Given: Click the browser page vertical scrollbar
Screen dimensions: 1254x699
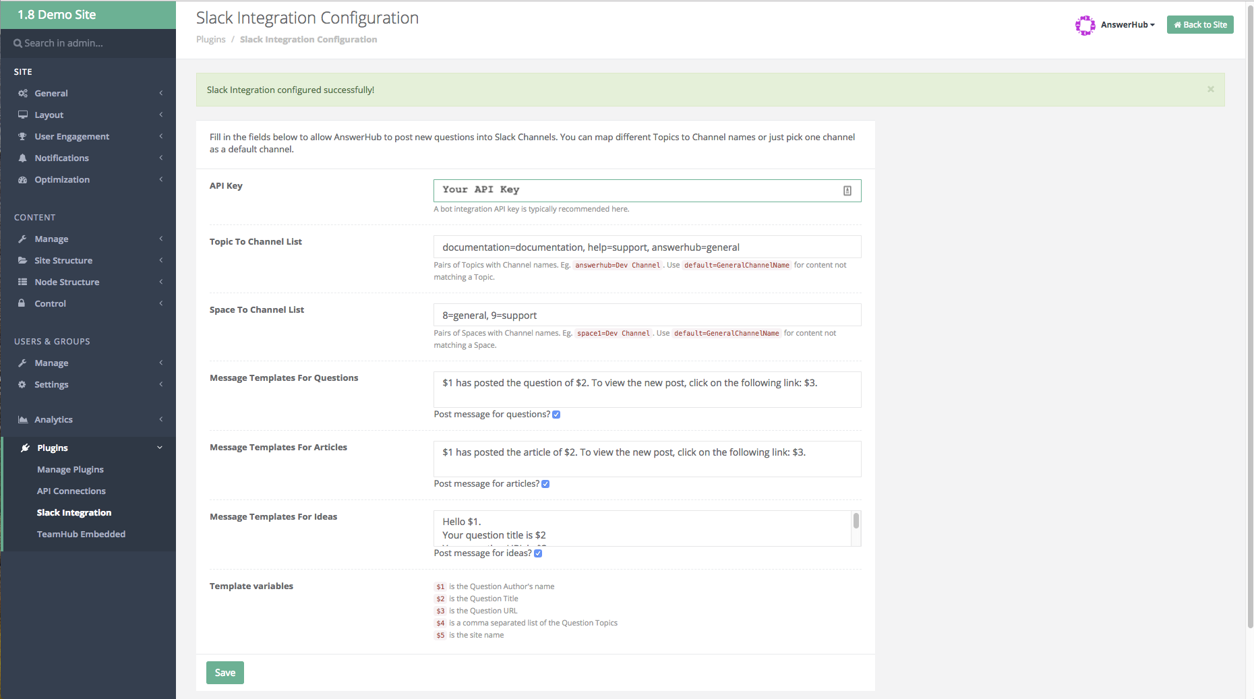Looking at the screenshot, I should click(1249, 317).
